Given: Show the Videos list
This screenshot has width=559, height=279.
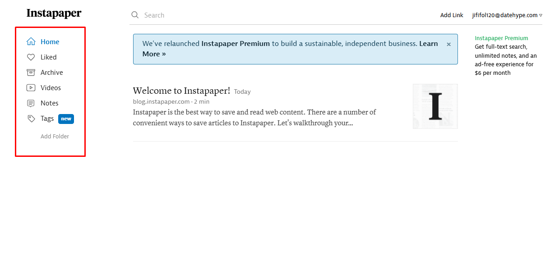Looking at the screenshot, I should point(51,88).
